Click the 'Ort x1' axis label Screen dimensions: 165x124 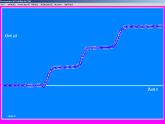(x=11, y=36)
